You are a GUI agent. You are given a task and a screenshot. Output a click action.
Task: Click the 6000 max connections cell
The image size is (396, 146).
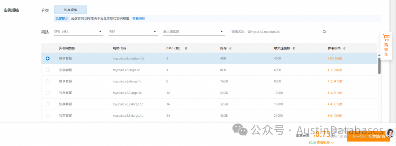(277, 70)
